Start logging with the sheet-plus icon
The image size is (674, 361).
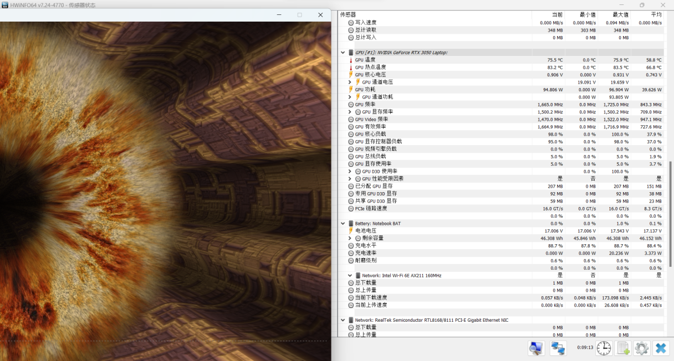pyautogui.click(x=623, y=348)
